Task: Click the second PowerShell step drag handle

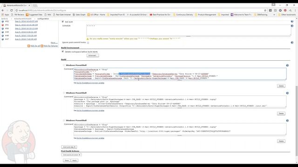Action: click(x=64, y=93)
